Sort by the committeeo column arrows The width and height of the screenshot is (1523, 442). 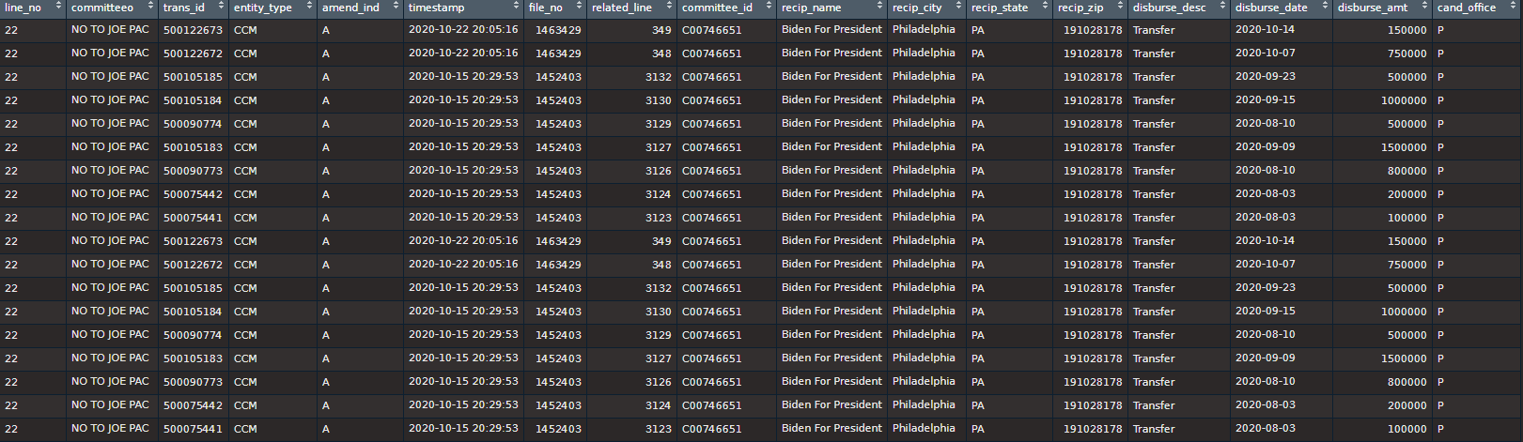pyautogui.click(x=151, y=7)
